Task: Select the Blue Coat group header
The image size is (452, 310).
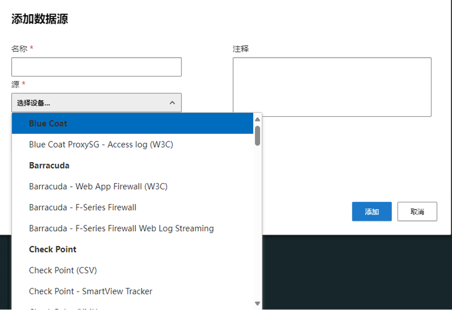Action: click(133, 124)
